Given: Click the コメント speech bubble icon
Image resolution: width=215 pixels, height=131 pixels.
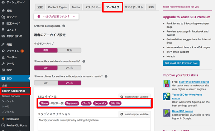Looking at the screenshot, I should pos(3,30).
